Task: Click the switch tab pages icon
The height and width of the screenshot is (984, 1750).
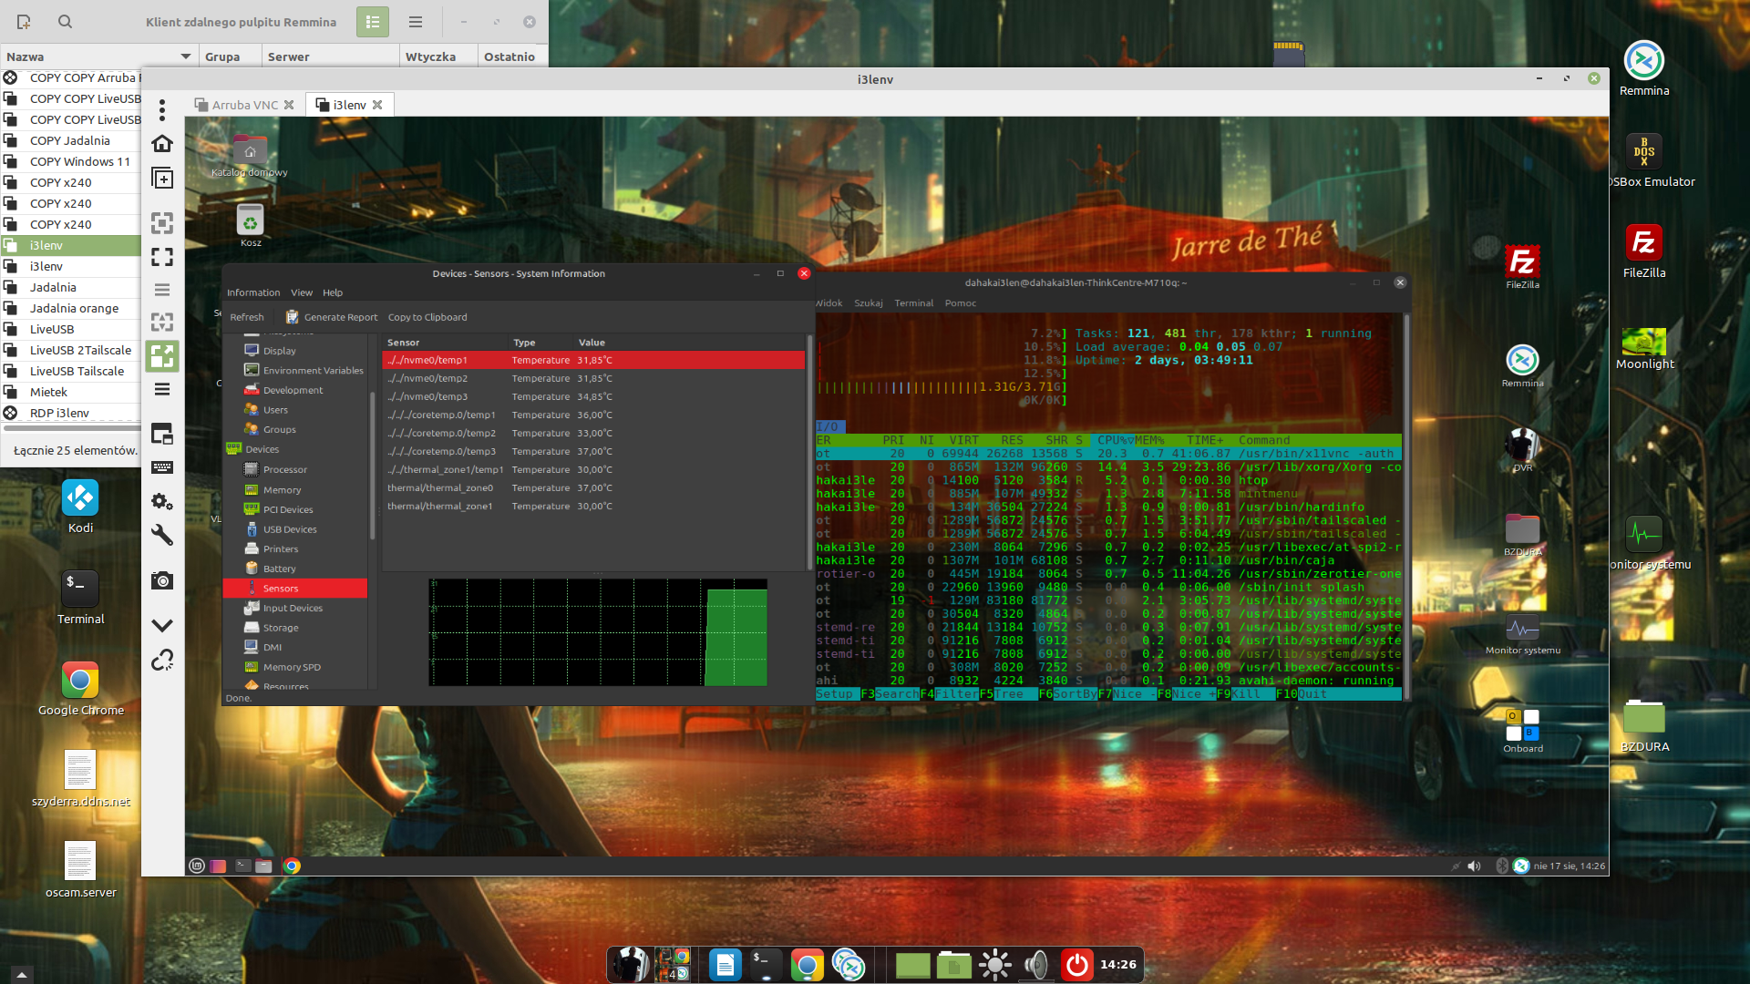Action: pyautogui.click(x=162, y=434)
